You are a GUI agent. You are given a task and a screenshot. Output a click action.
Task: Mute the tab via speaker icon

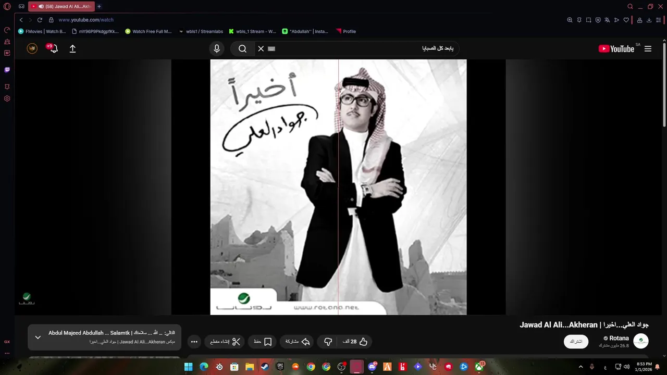click(x=41, y=7)
